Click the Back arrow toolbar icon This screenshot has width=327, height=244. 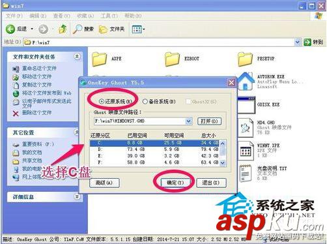tap(10, 29)
